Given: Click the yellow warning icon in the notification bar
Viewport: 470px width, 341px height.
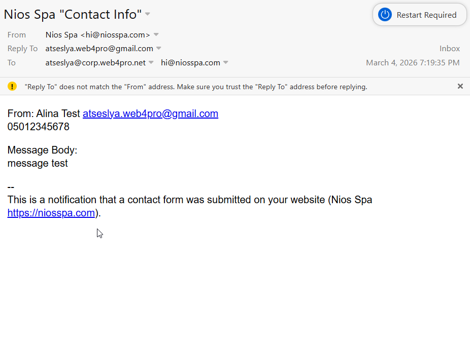Looking at the screenshot, I should tap(12, 86).
